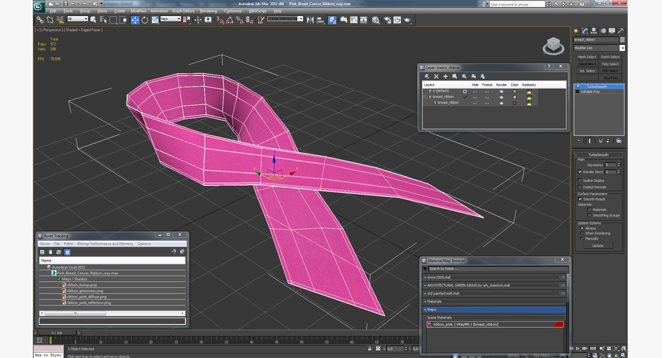Select the Always update option
Screen dimensions: 662x358
pyautogui.click(x=582, y=228)
